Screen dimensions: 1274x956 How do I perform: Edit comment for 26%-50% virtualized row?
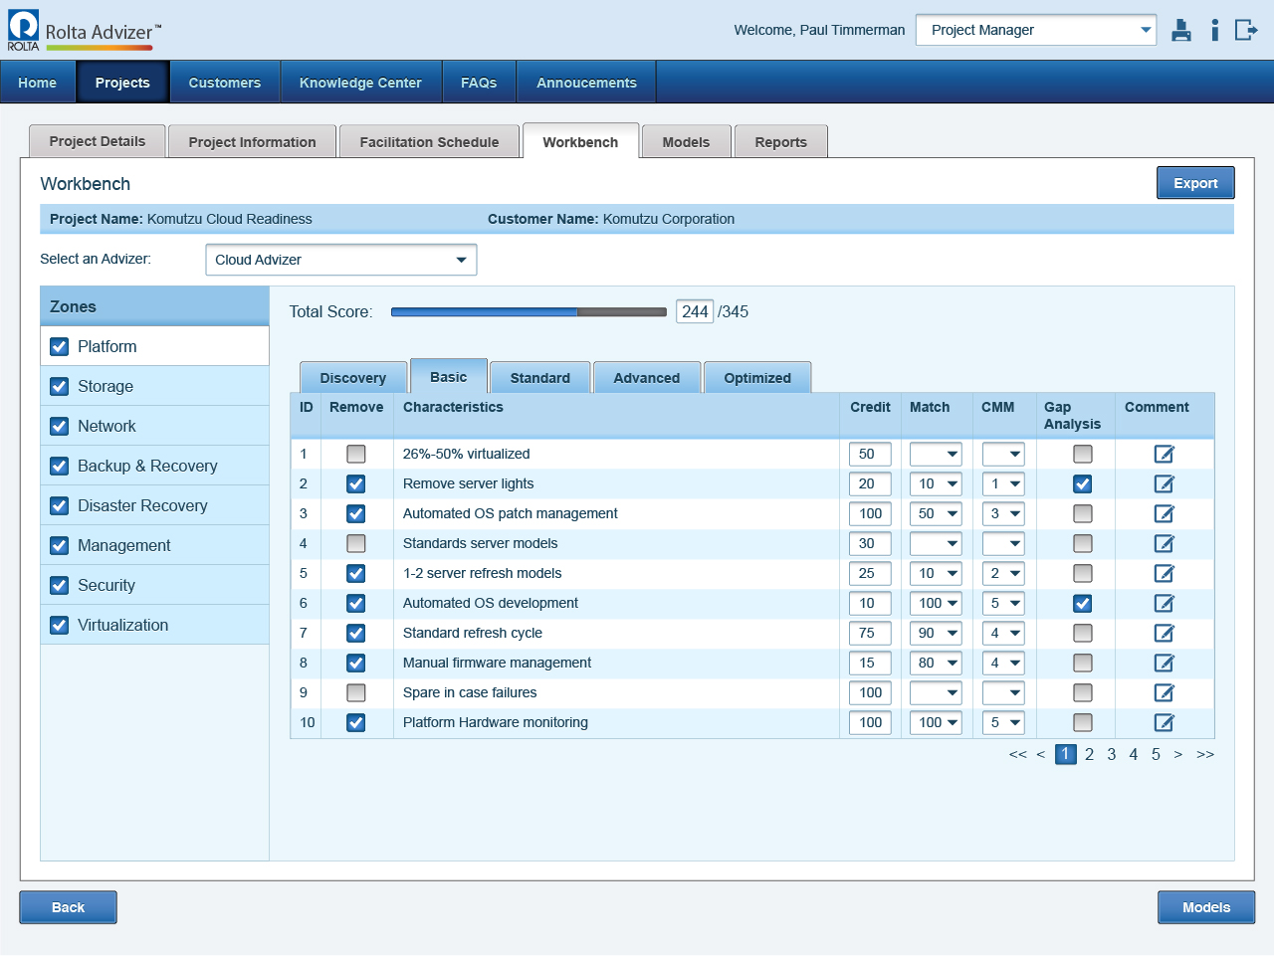[1164, 455]
